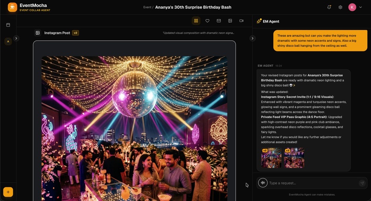Screen dimensions: 371x201
Task: Open the heart favorites tab
Action: [207, 21]
